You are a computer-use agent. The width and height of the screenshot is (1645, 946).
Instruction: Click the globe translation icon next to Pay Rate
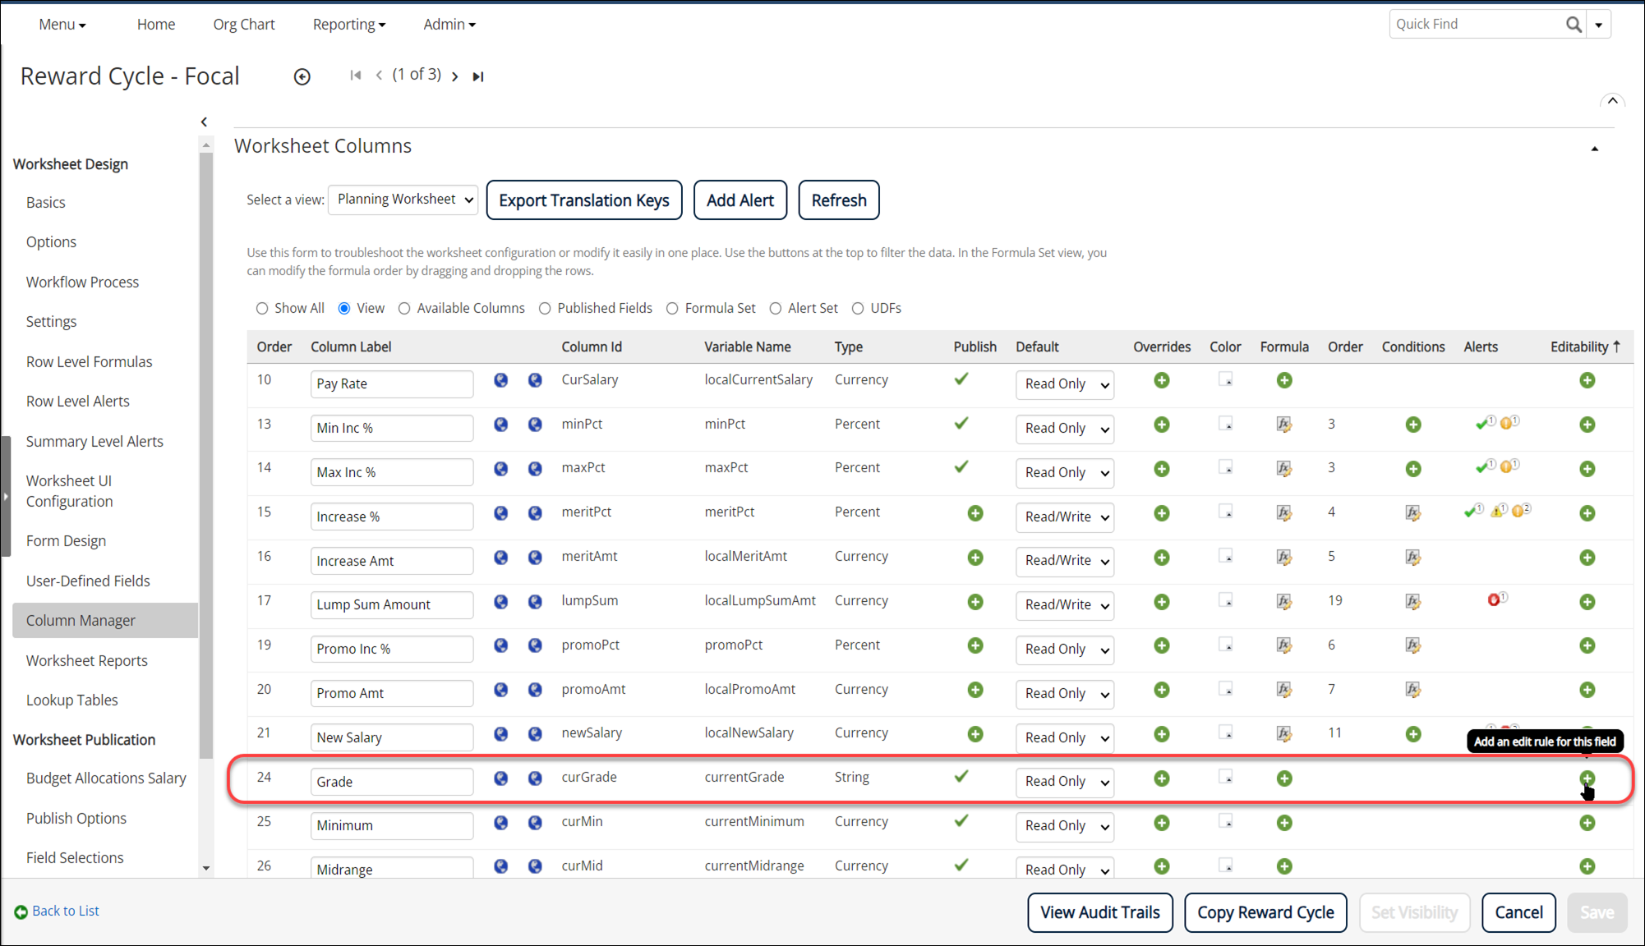(x=501, y=381)
